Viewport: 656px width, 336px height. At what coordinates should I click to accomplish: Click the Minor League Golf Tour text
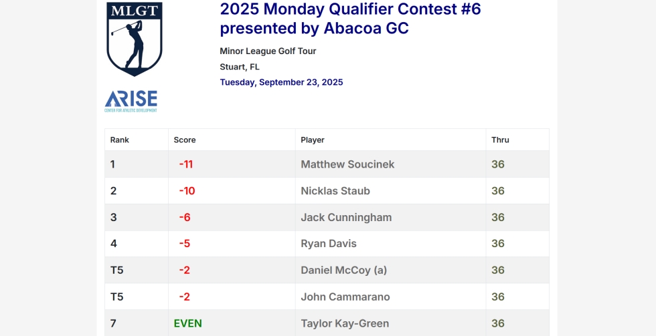(268, 51)
